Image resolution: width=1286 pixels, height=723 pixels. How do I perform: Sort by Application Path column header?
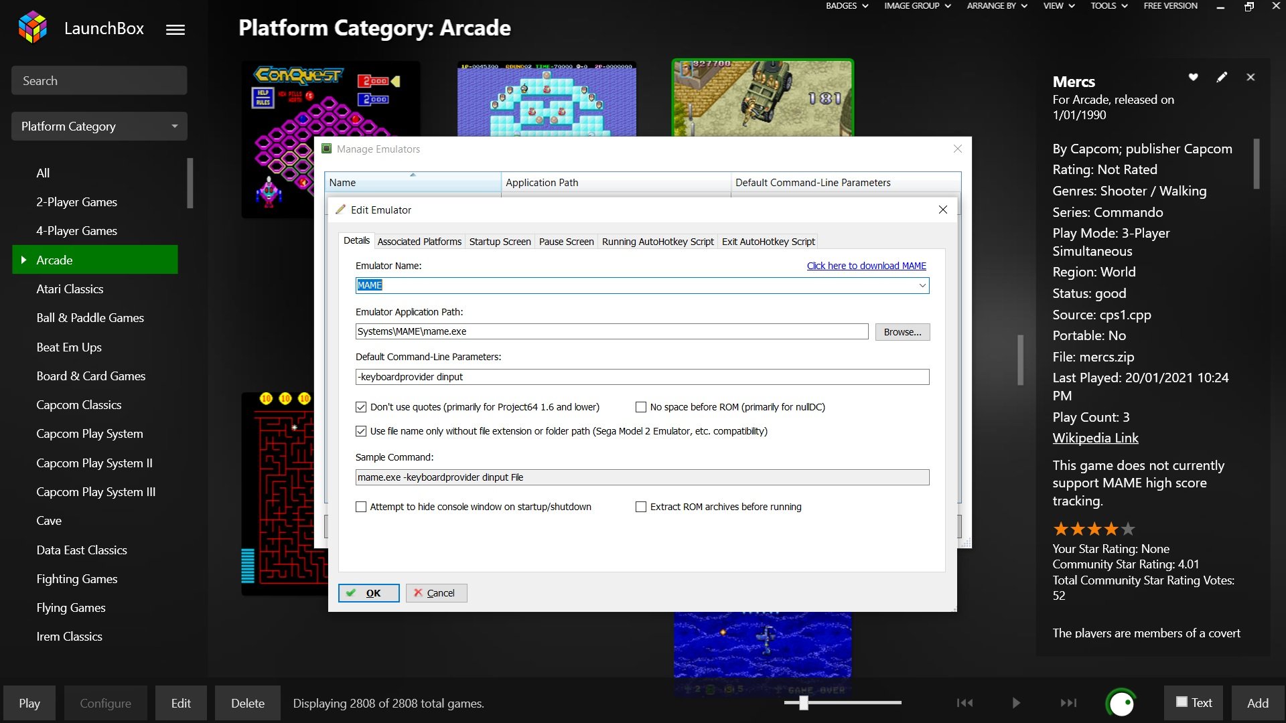[616, 182]
